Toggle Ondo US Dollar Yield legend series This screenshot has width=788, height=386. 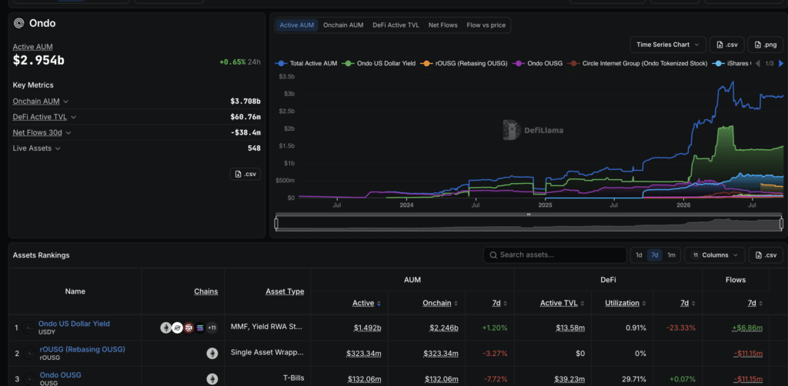tap(379, 64)
